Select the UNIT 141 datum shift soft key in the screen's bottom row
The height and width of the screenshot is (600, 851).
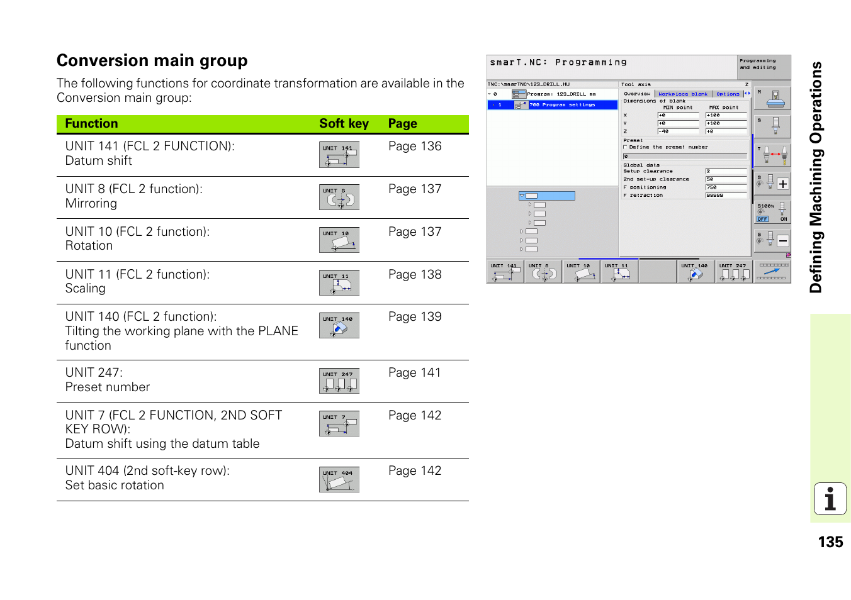point(505,272)
